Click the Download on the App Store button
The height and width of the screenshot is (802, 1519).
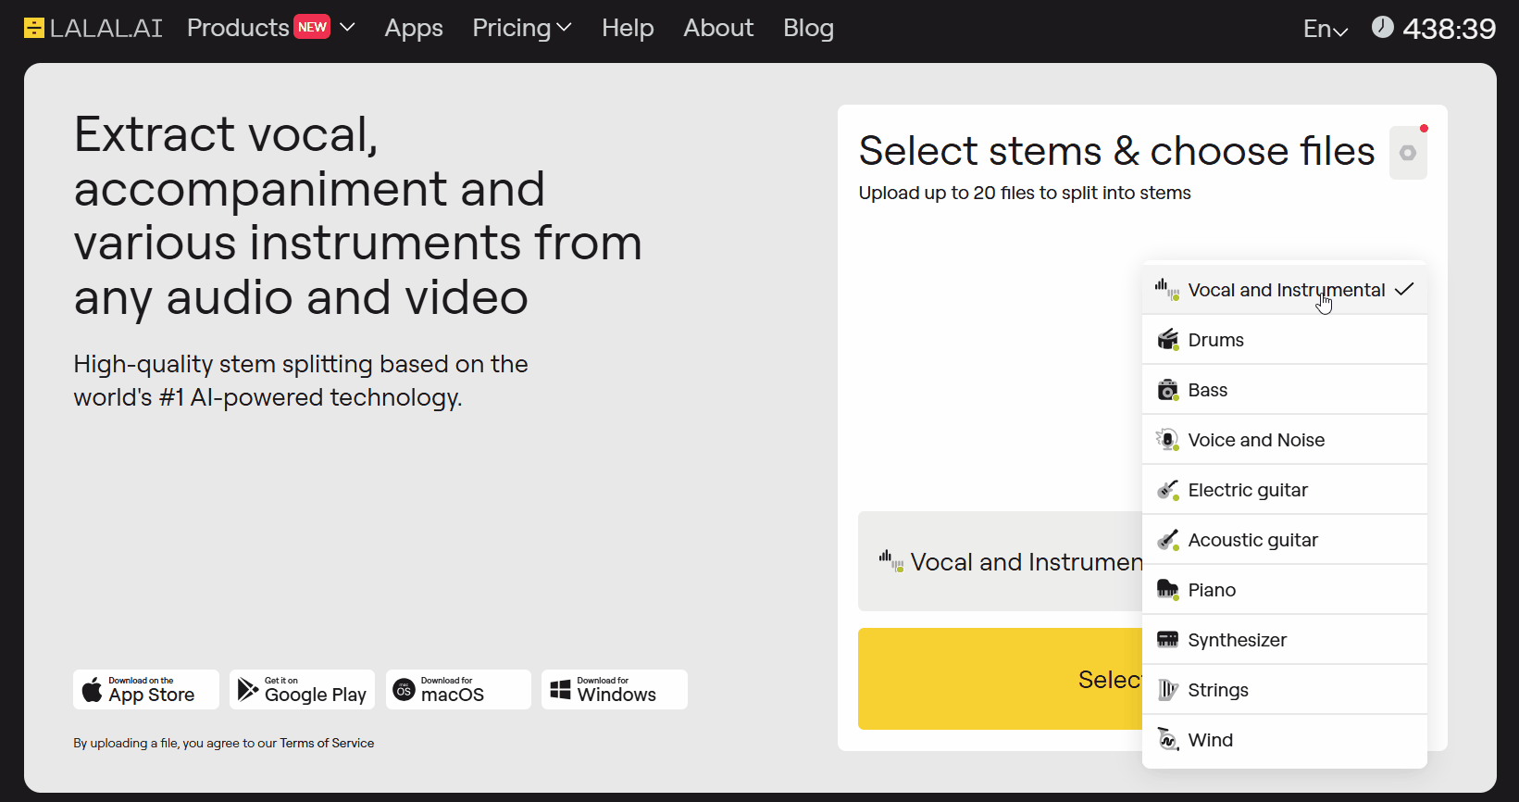(146, 690)
